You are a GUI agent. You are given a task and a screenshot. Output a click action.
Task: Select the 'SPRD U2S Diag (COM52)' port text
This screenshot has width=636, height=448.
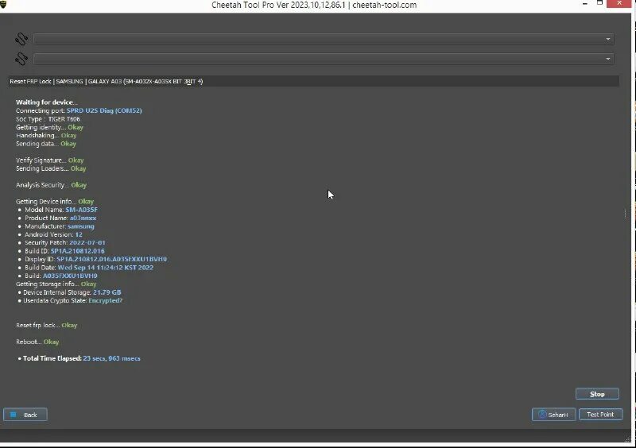pos(104,110)
